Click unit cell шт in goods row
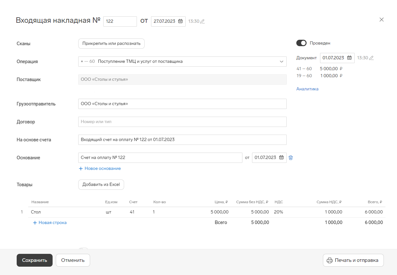Image resolution: width=397 pixels, height=275 pixels. click(x=108, y=212)
